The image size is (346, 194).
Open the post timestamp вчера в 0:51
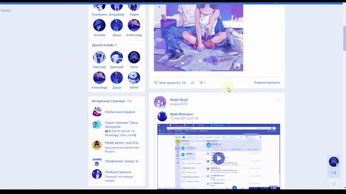pyautogui.click(x=179, y=104)
